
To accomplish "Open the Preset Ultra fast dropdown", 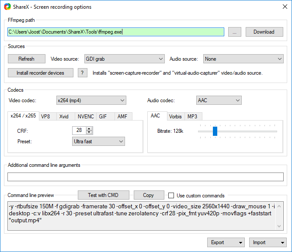I will click(x=98, y=142).
